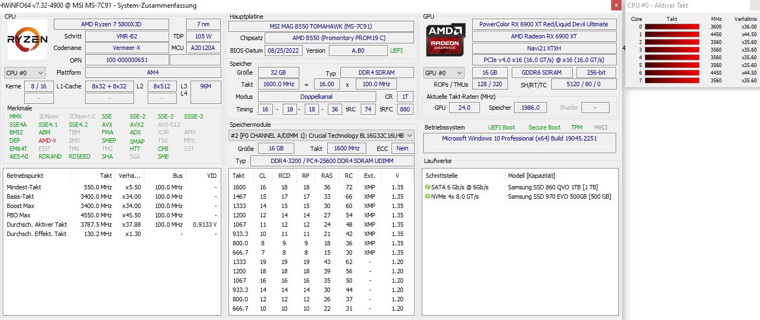Click the green TPM label
The image size is (760, 320).
click(x=577, y=127)
